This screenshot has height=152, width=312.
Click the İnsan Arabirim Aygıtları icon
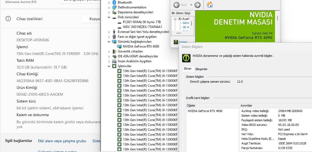coord(114,61)
